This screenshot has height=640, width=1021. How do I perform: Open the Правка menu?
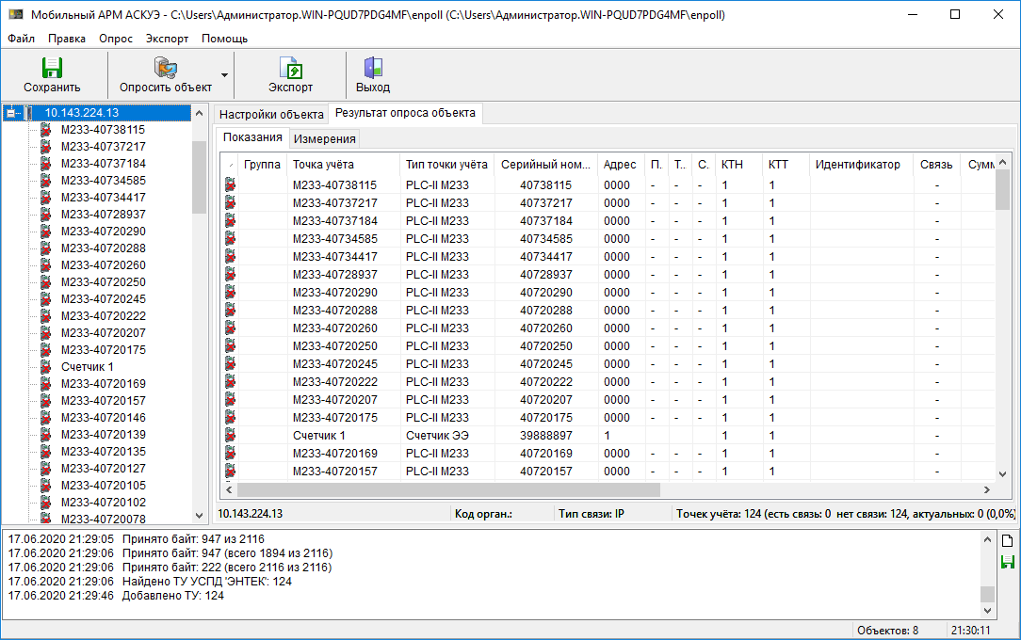[67, 39]
